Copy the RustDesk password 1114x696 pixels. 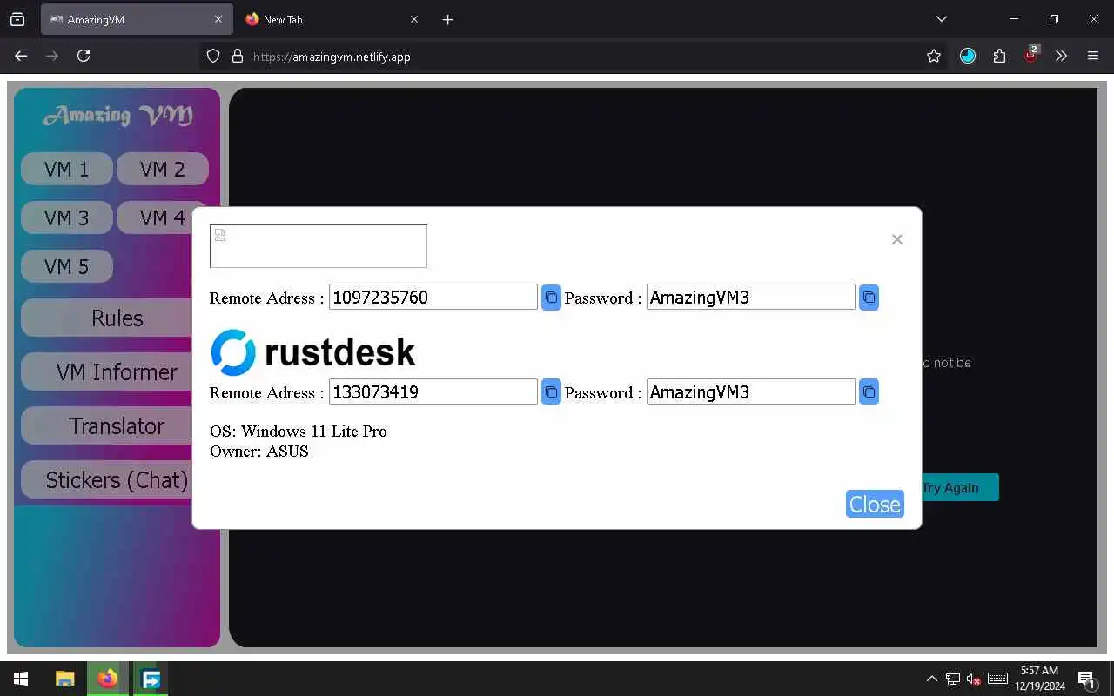pyautogui.click(x=869, y=392)
